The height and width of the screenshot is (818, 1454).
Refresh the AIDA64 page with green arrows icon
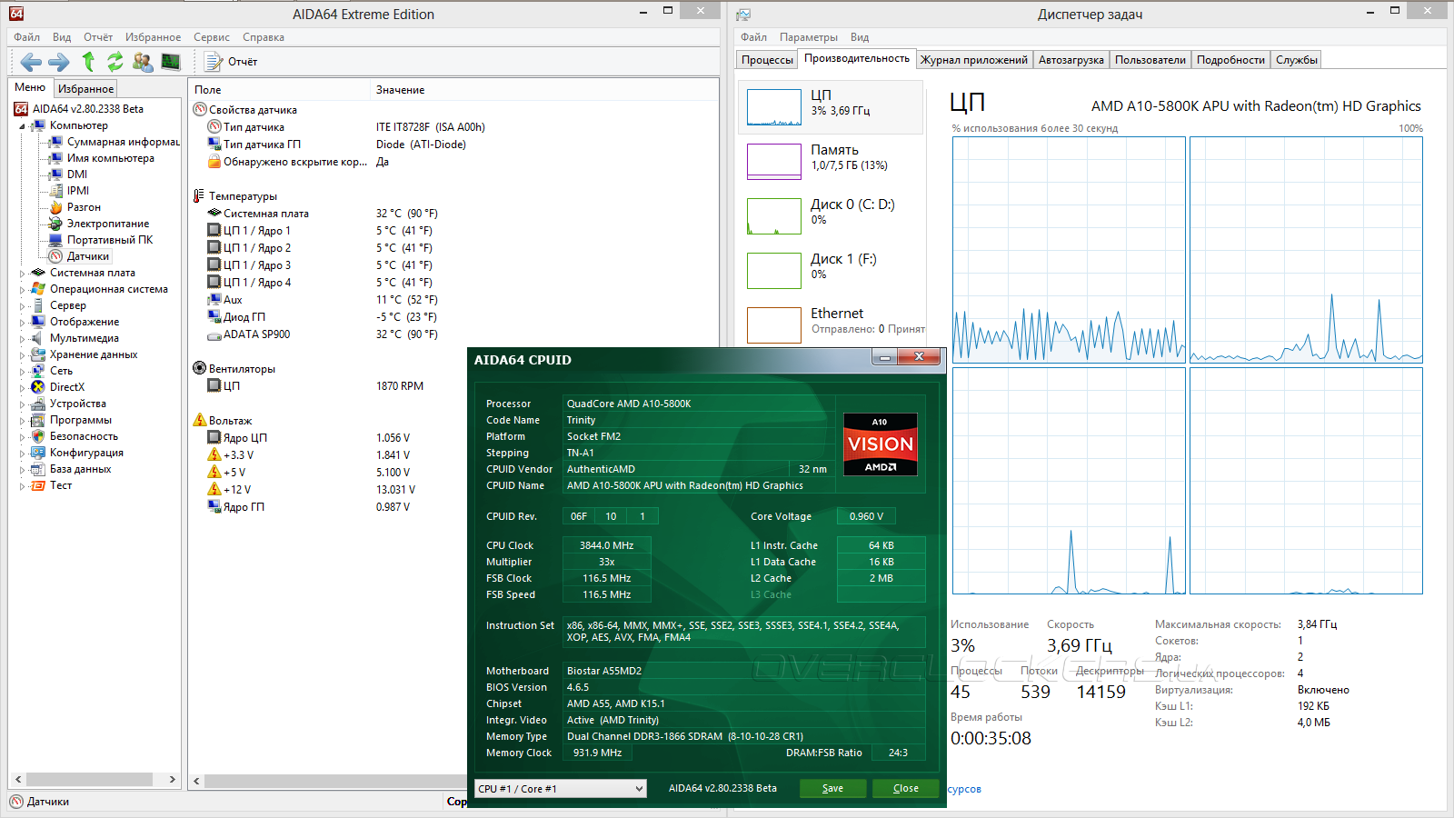pos(115,62)
